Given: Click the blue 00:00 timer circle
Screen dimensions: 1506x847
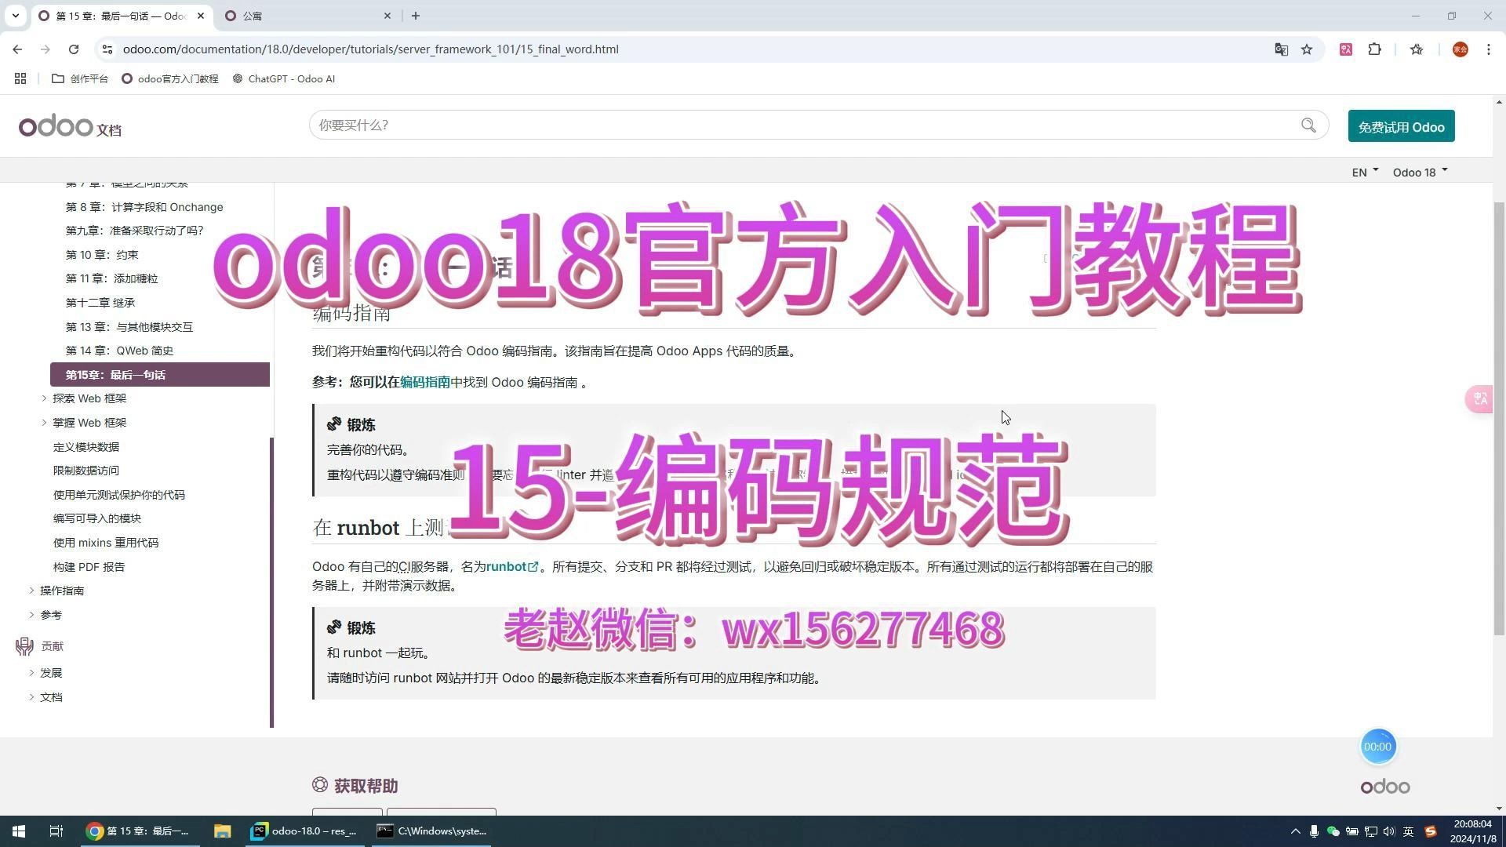Looking at the screenshot, I should tap(1377, 747).
